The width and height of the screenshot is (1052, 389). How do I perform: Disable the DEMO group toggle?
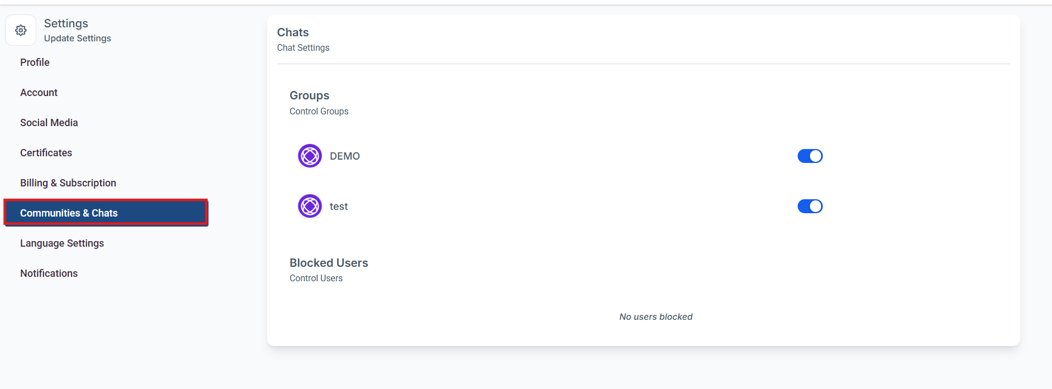pyautogui.click(x=809, y=156)
